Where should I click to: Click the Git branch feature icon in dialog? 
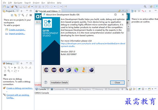tap(61, 70)
